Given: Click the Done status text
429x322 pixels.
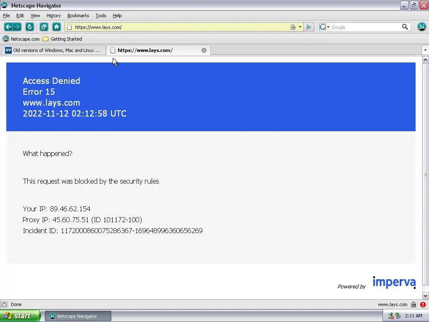Looking at the screenshot, I should point(16,304).
